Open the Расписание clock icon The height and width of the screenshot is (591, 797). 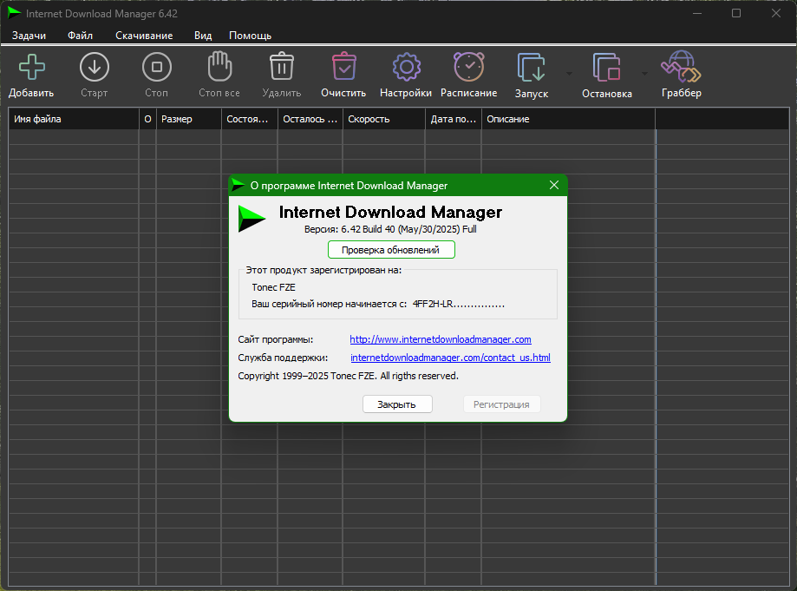[x=468, y=67]
